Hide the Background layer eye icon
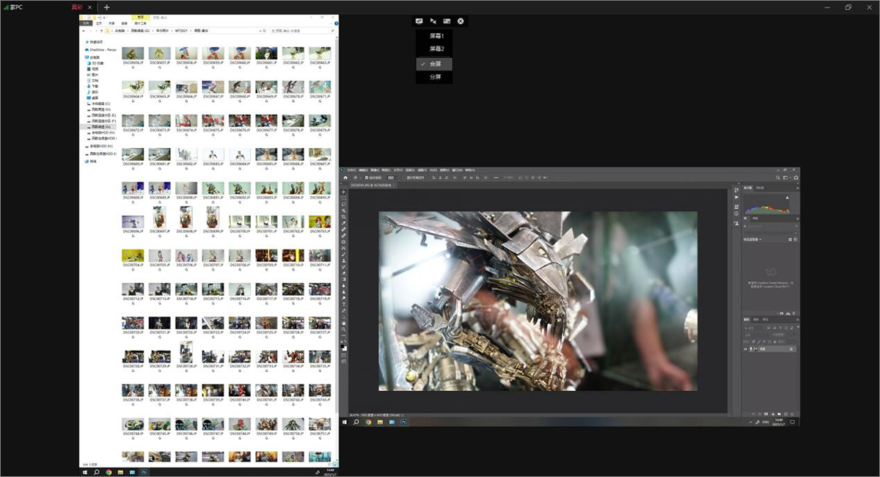Image resolution: width=880 pixels, height=477 pixels. coord(746,349)
